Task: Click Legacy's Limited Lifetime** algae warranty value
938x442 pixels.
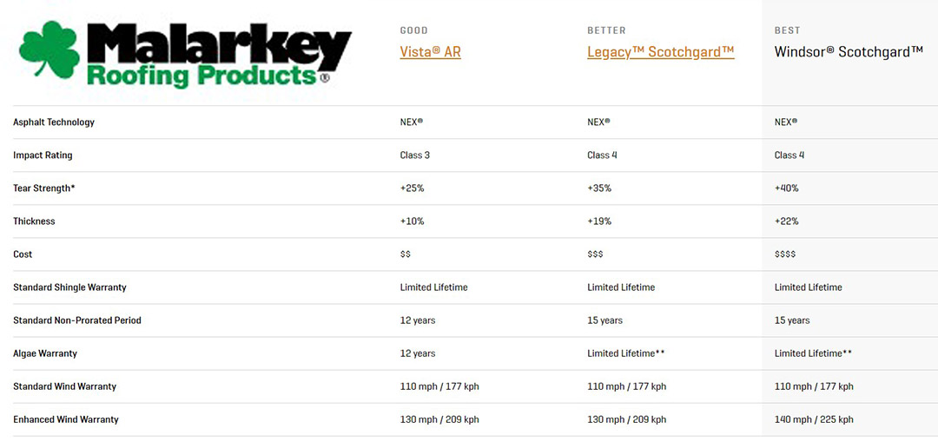Action: [x=625, y=353]
